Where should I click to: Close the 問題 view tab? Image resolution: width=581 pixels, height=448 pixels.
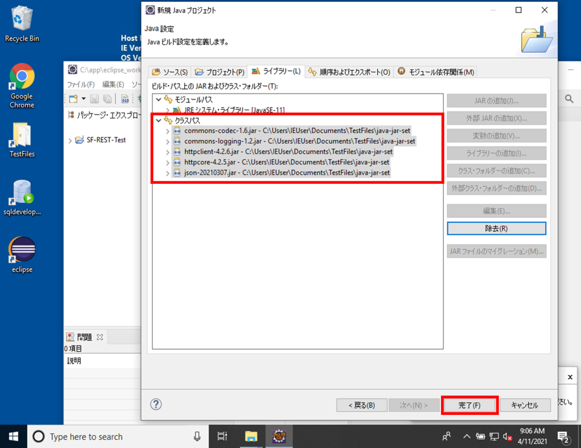(100, 336)
